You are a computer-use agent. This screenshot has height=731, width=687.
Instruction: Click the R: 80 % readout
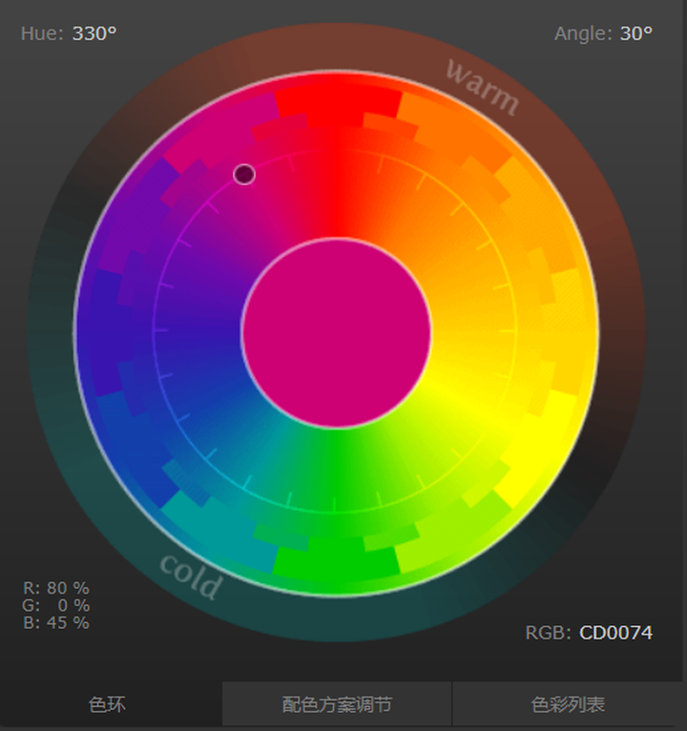pos(56,588)
